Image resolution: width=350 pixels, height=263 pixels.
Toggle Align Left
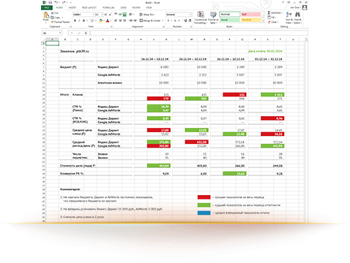pyautogui.click(x=116, y=20)
